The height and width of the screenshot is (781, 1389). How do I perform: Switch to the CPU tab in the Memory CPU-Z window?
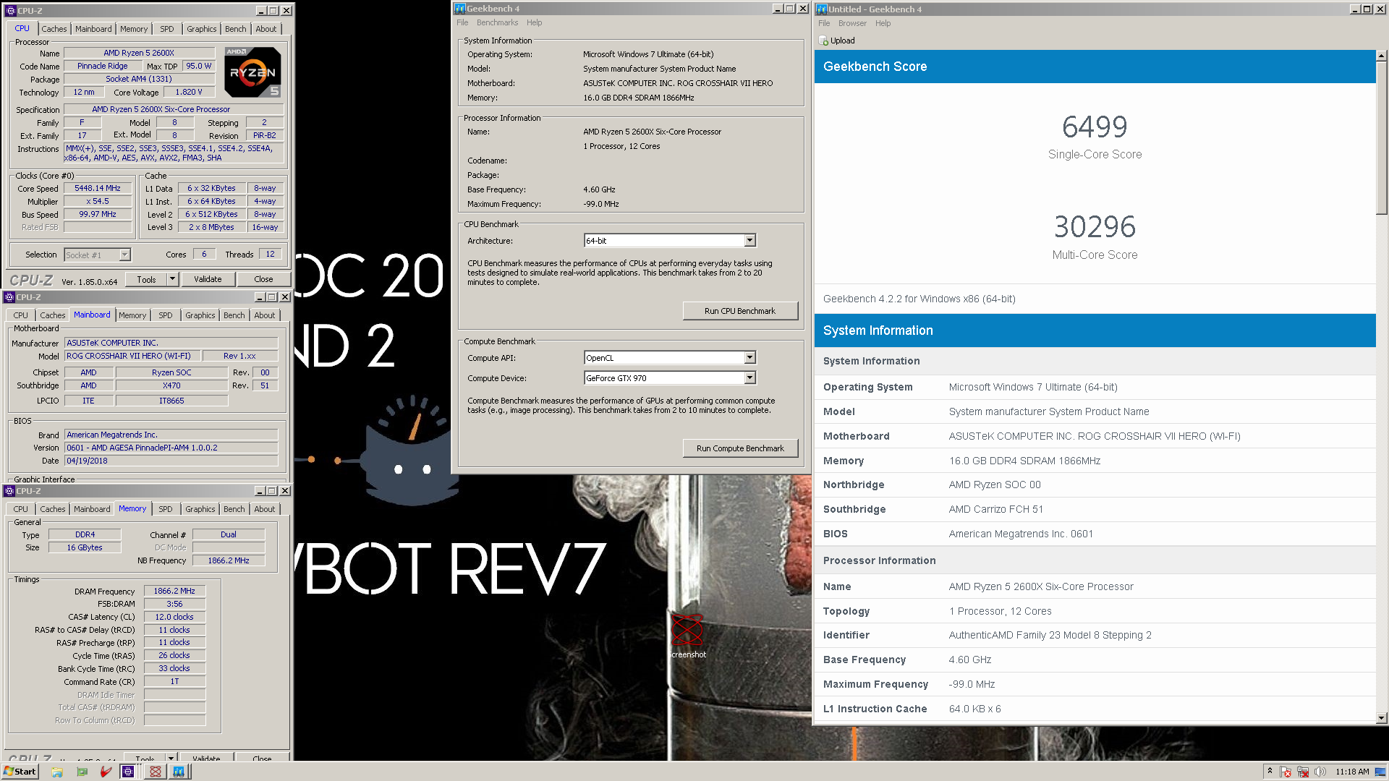[x=20, y=509]
